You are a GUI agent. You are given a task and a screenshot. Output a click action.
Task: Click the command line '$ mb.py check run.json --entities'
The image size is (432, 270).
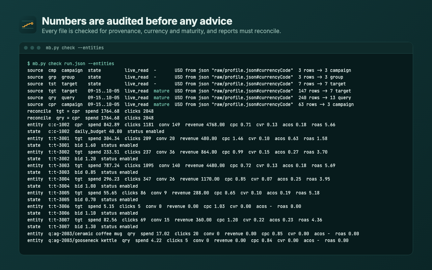tap(71, 63)
